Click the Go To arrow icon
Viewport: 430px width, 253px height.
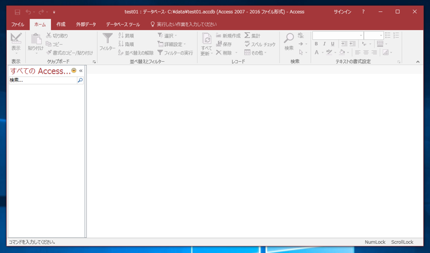(301, 44)
